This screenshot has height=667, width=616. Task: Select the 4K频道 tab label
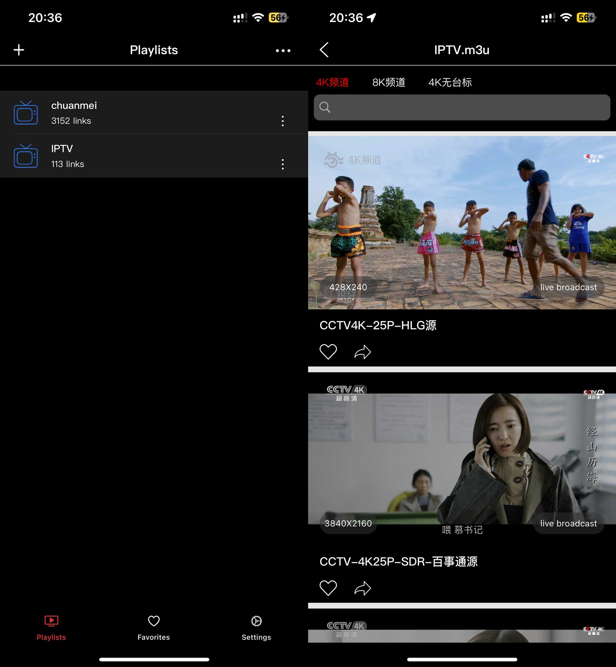[x=333, y=82]
